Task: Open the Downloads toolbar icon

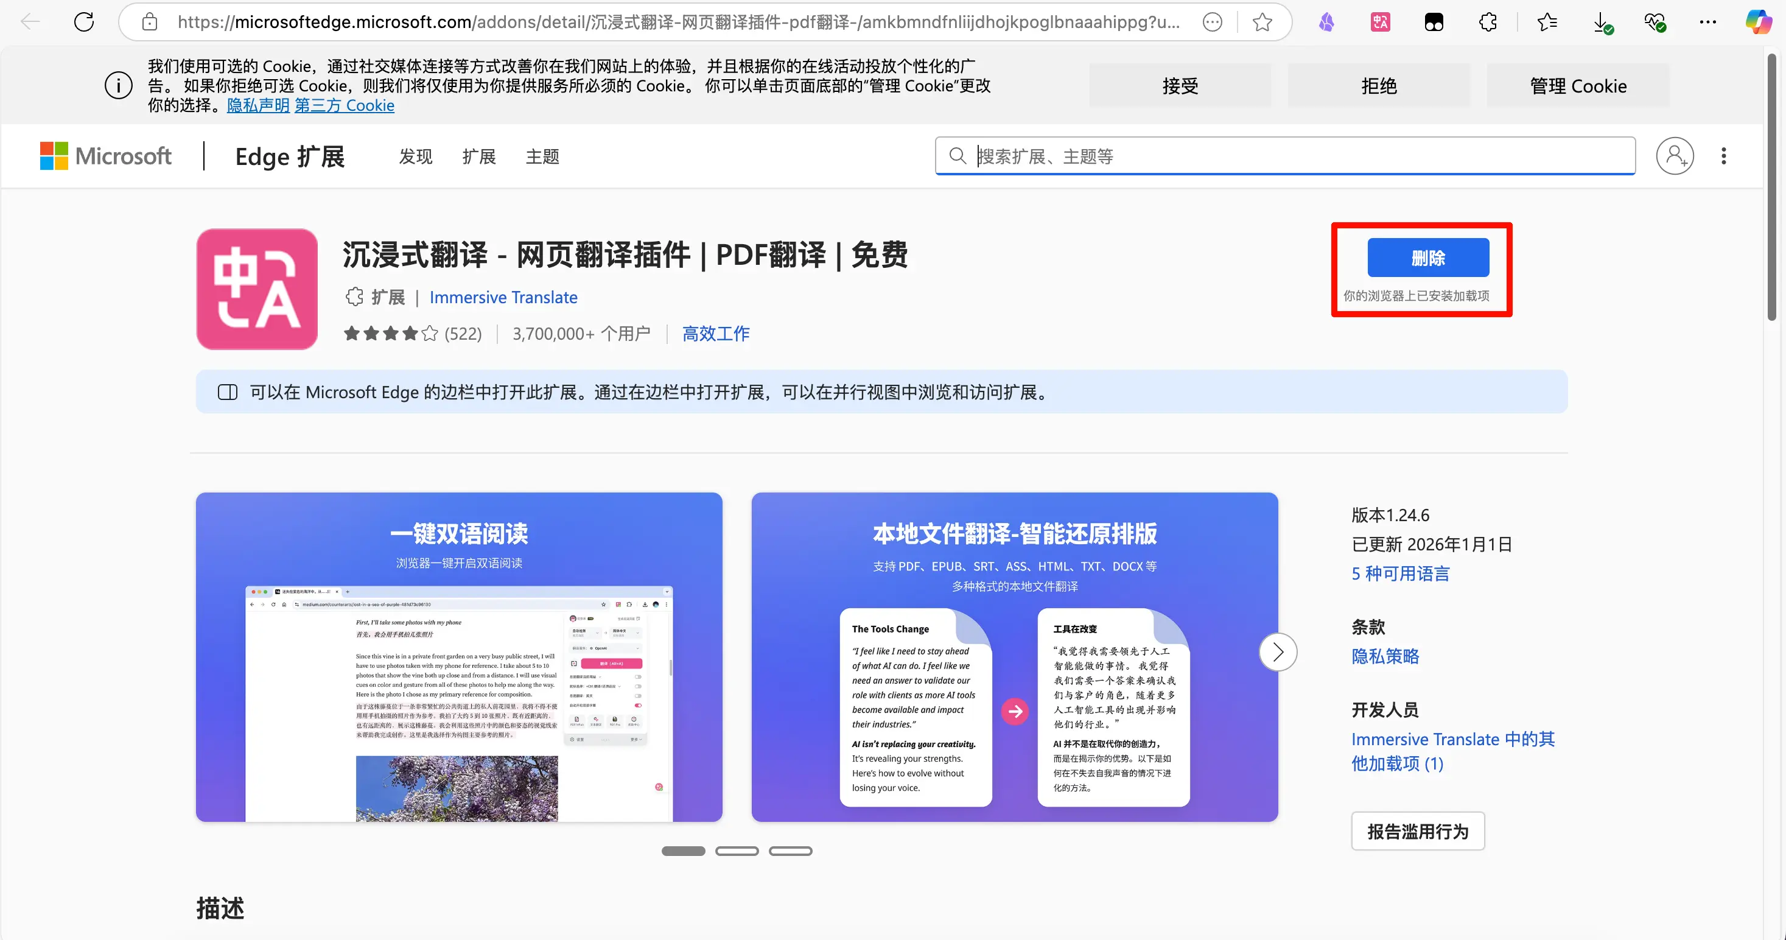Action: pyautogui.click(x=1602, y=22)
